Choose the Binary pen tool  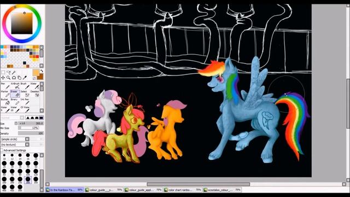point(15,102)
